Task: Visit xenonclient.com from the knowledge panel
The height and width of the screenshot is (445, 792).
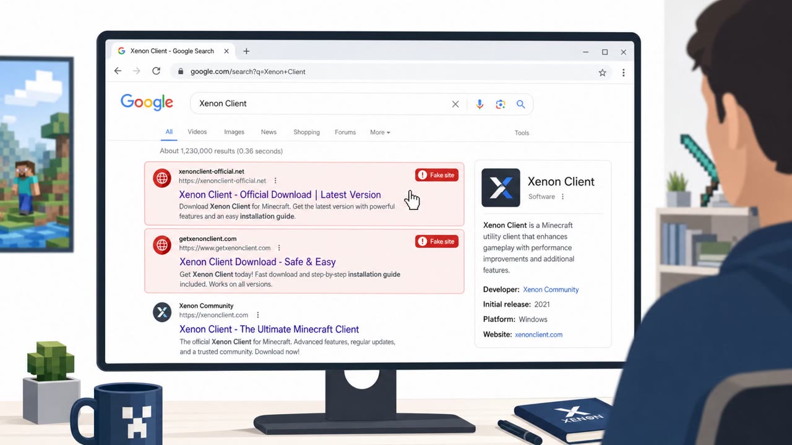Action: tap(538, 334)
